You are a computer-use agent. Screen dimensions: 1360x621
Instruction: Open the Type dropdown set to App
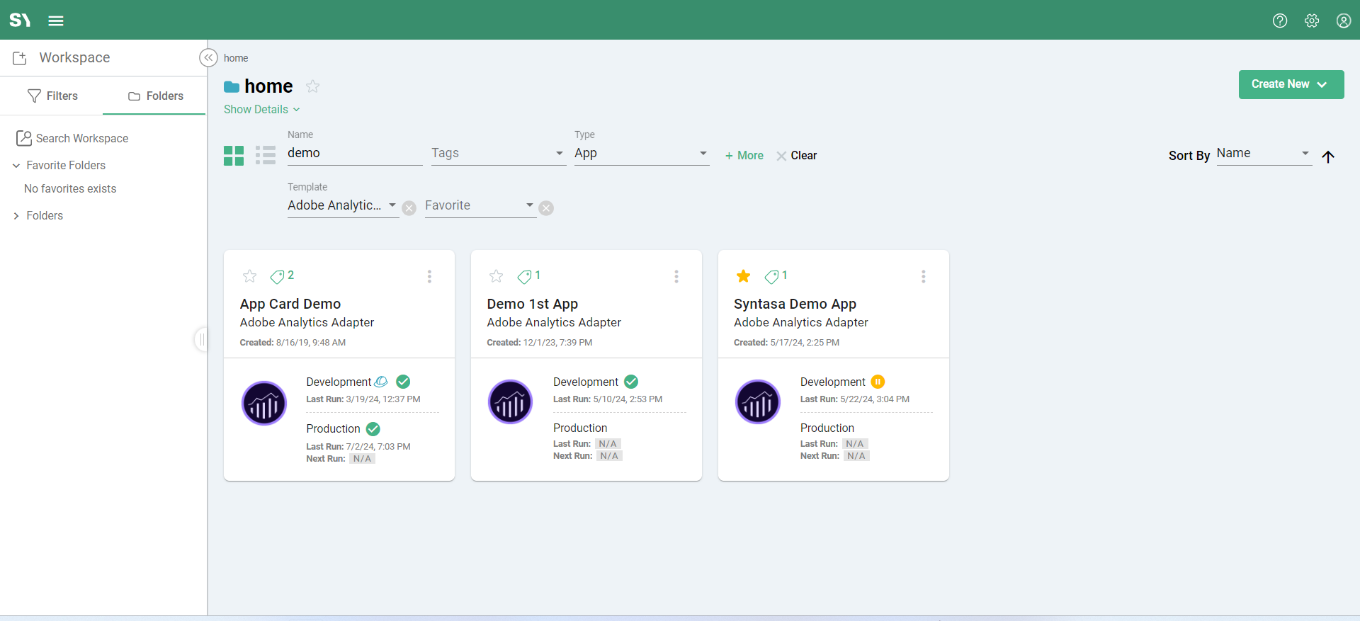point(640,154)
